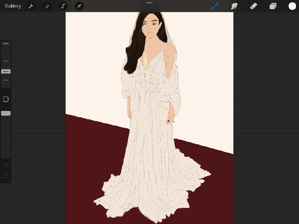
Task: Activate the Transform arrow tool
Action: click(79, 6)
